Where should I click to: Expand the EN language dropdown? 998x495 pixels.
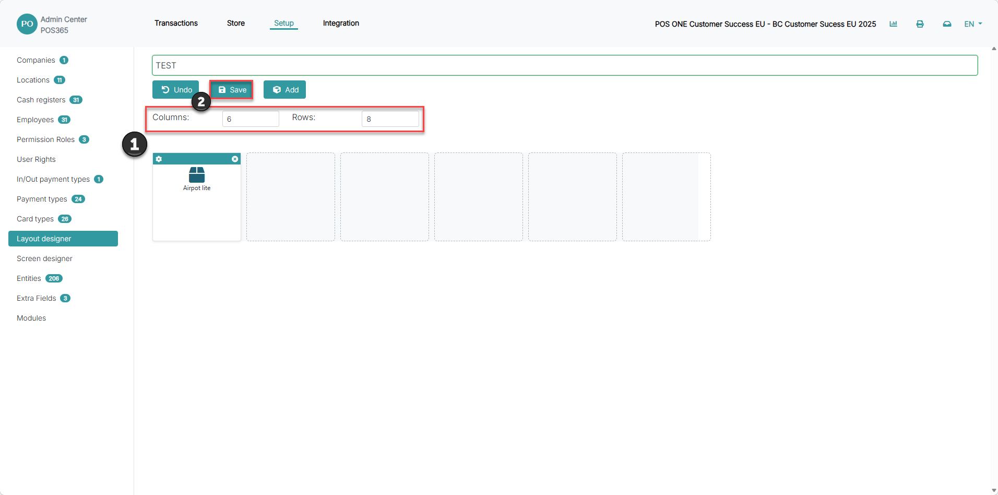point(973,24)
